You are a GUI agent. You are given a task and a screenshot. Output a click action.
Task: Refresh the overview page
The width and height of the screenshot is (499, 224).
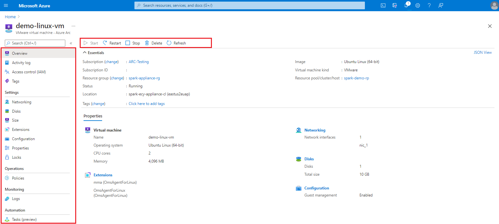coord(176,43)
